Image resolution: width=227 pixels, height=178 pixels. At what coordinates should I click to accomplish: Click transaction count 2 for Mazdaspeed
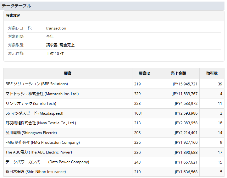221,113
